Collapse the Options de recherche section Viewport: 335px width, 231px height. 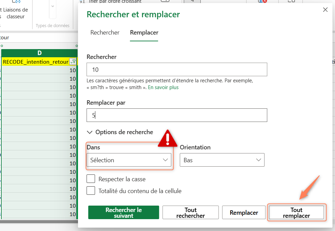pyautogui.click(x=90, y=132)
